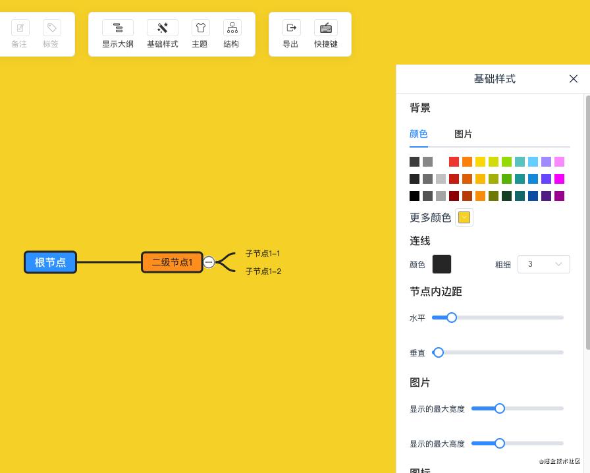Open the 粗细 line width dropdown

[544, 264]
